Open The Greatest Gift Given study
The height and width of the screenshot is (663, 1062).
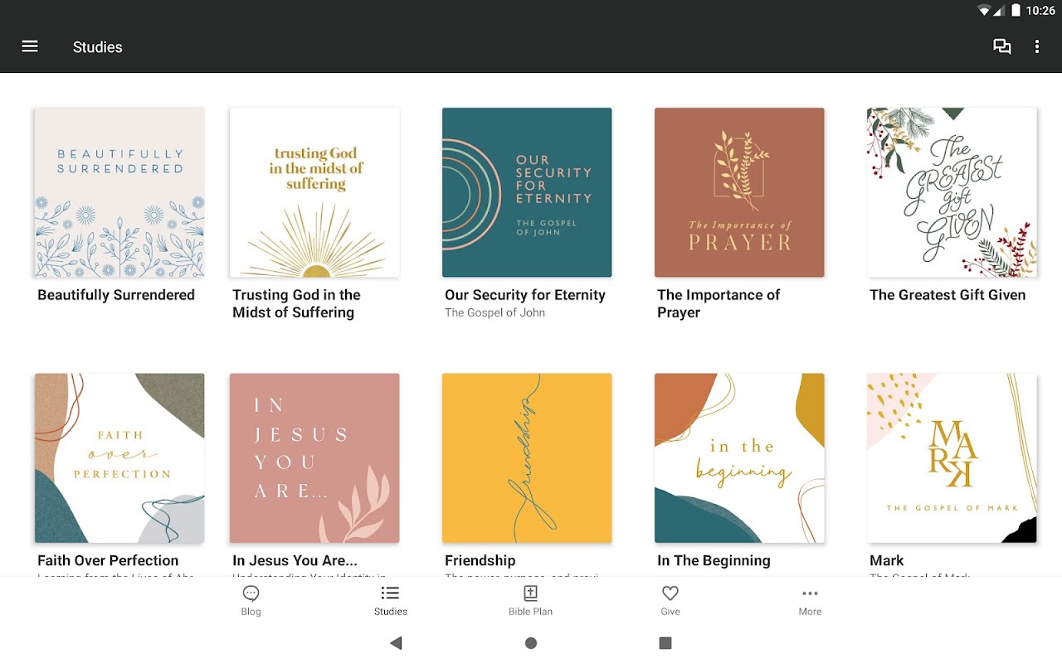point(952,192)
